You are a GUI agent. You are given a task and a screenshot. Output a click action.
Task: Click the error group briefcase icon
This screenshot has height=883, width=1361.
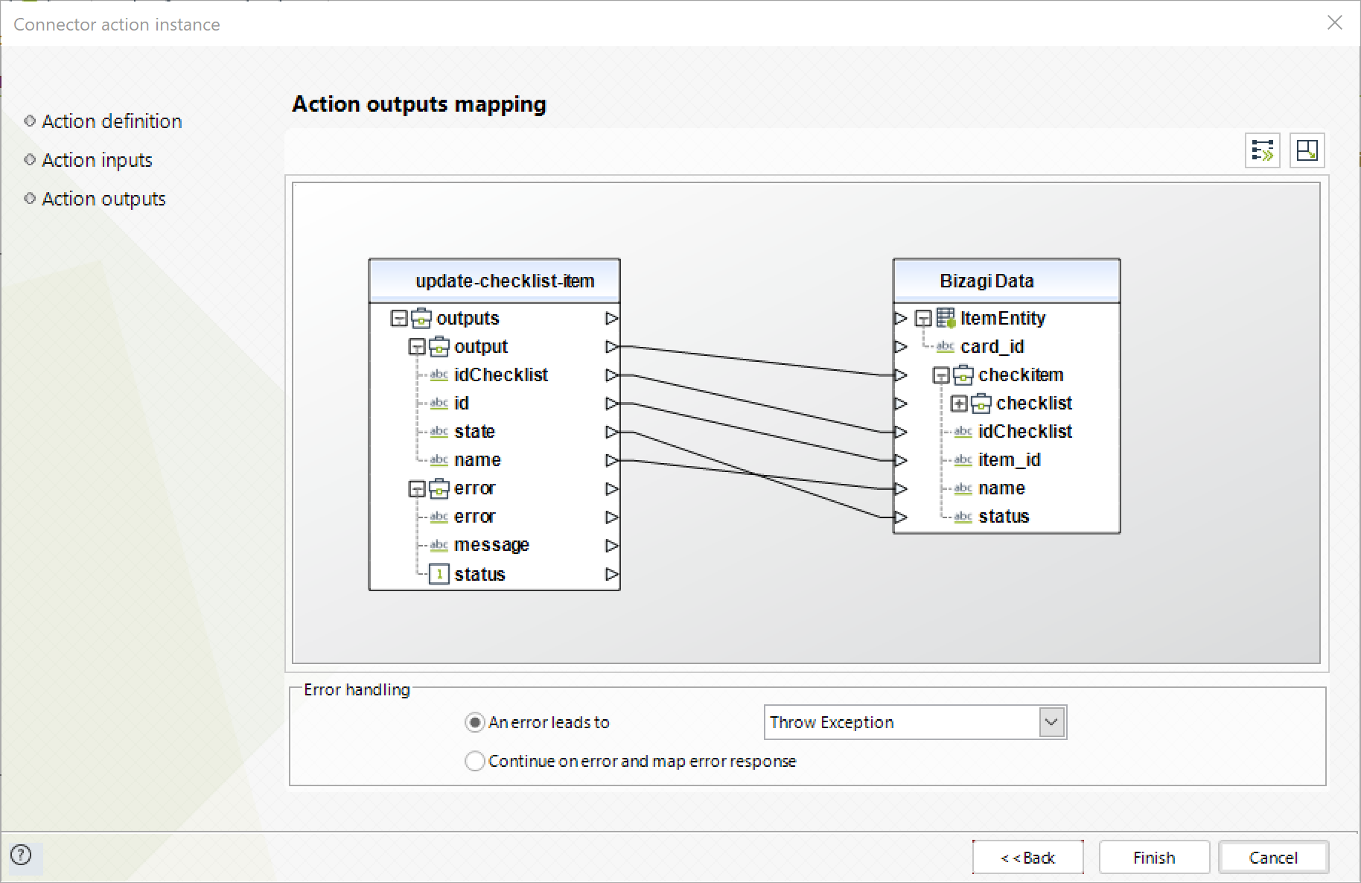pyautogui.click(x=439, y=488)
